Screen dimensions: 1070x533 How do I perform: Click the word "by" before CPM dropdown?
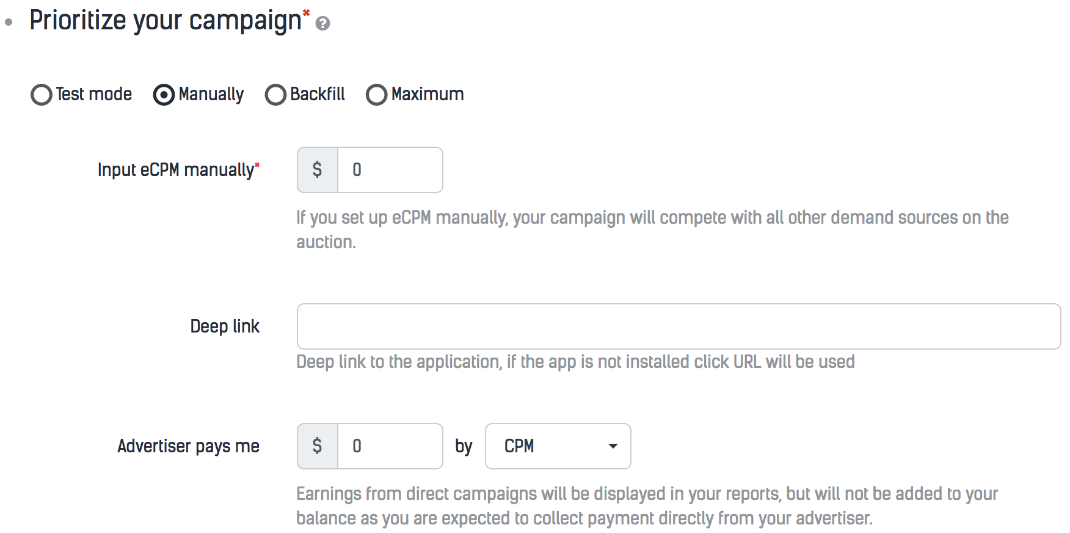pyautogui.click(x=464, y=447)
